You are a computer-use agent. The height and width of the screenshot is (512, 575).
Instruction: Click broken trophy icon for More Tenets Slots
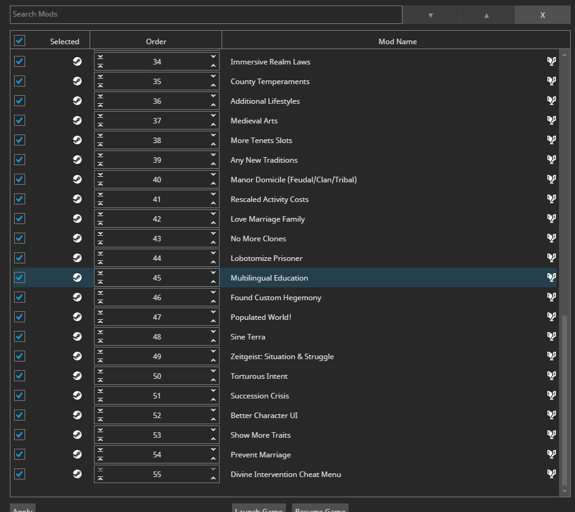point(551,140)
